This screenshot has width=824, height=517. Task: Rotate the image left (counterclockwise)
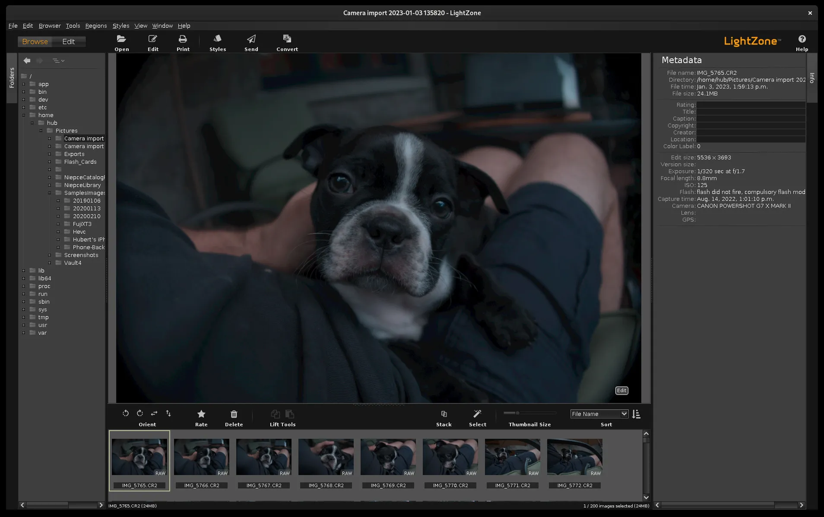coord(126,413)
